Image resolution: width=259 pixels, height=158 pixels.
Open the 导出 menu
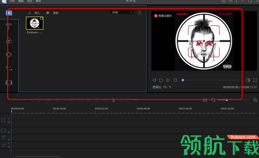(x=30, y=1)
